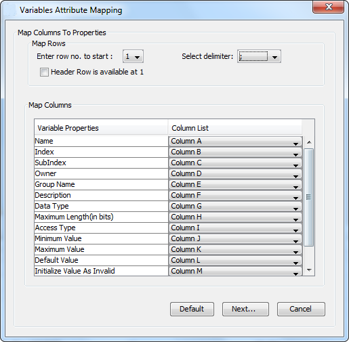Open the Column B dropdown for Index

pos(235,152)
